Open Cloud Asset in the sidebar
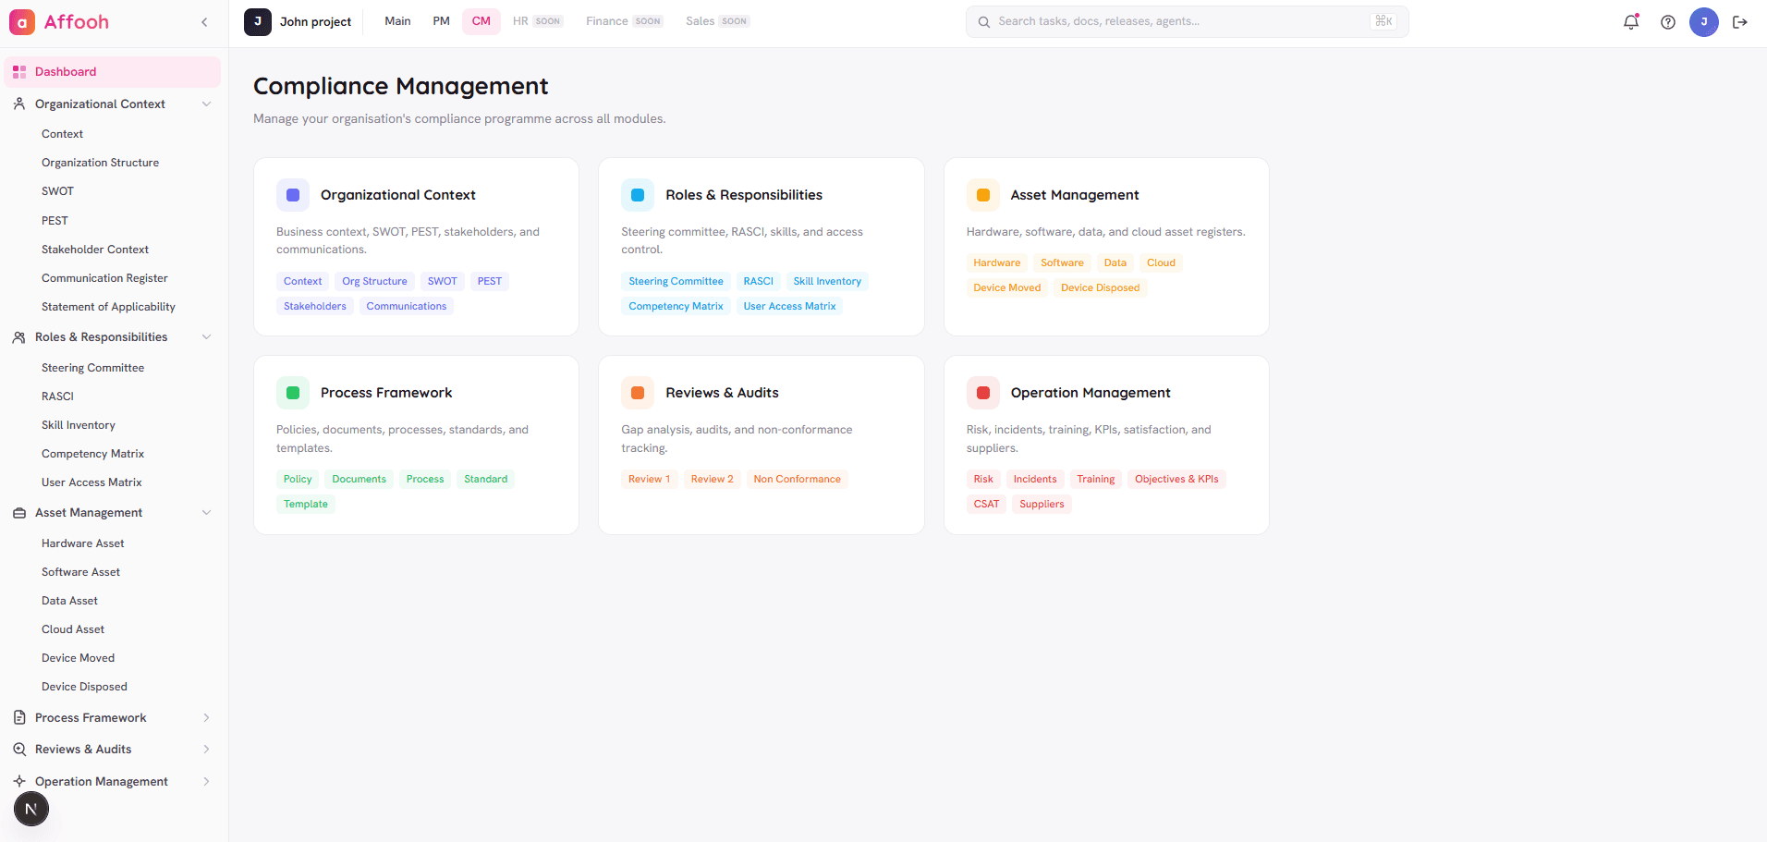Image resolution: width=1767 pixels, height=842 pixels. (73, 629)
